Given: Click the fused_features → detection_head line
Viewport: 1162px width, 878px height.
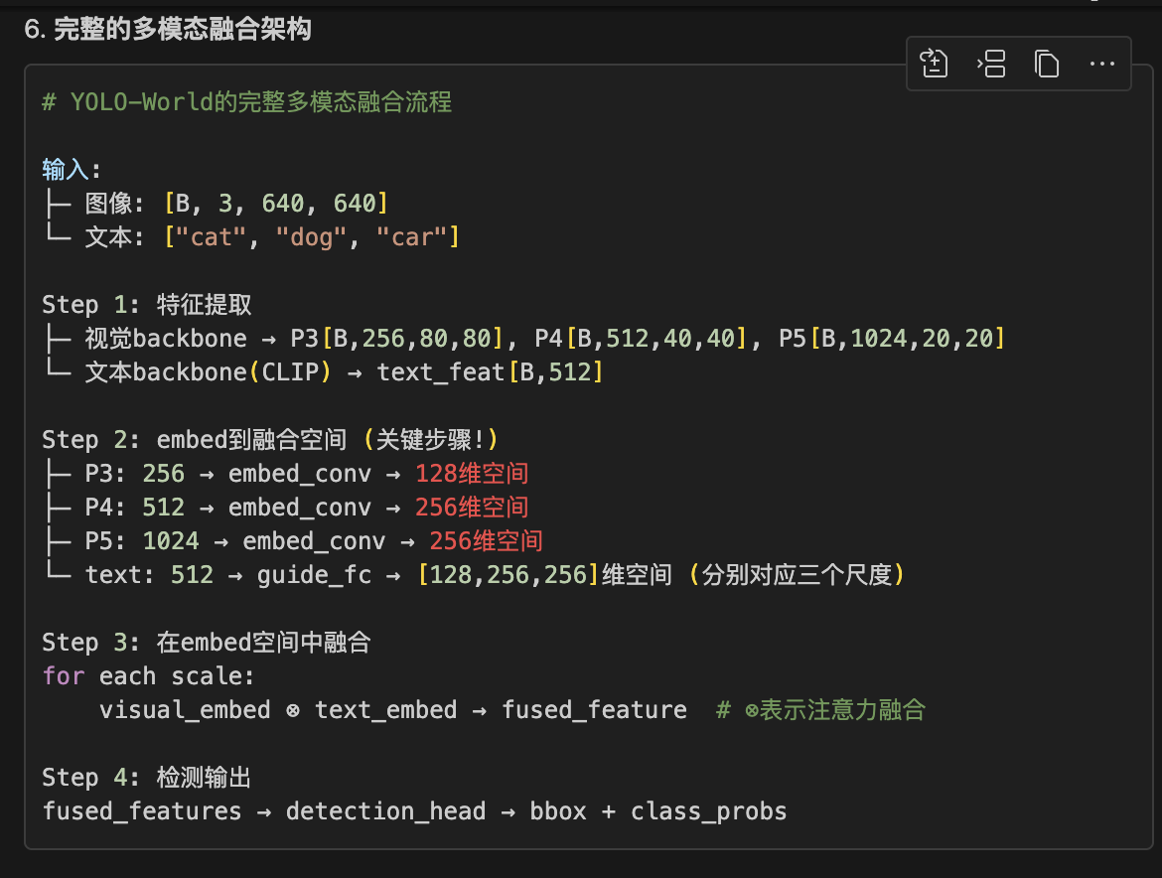Looking at the screenshot, I should [x=414, y=811].
